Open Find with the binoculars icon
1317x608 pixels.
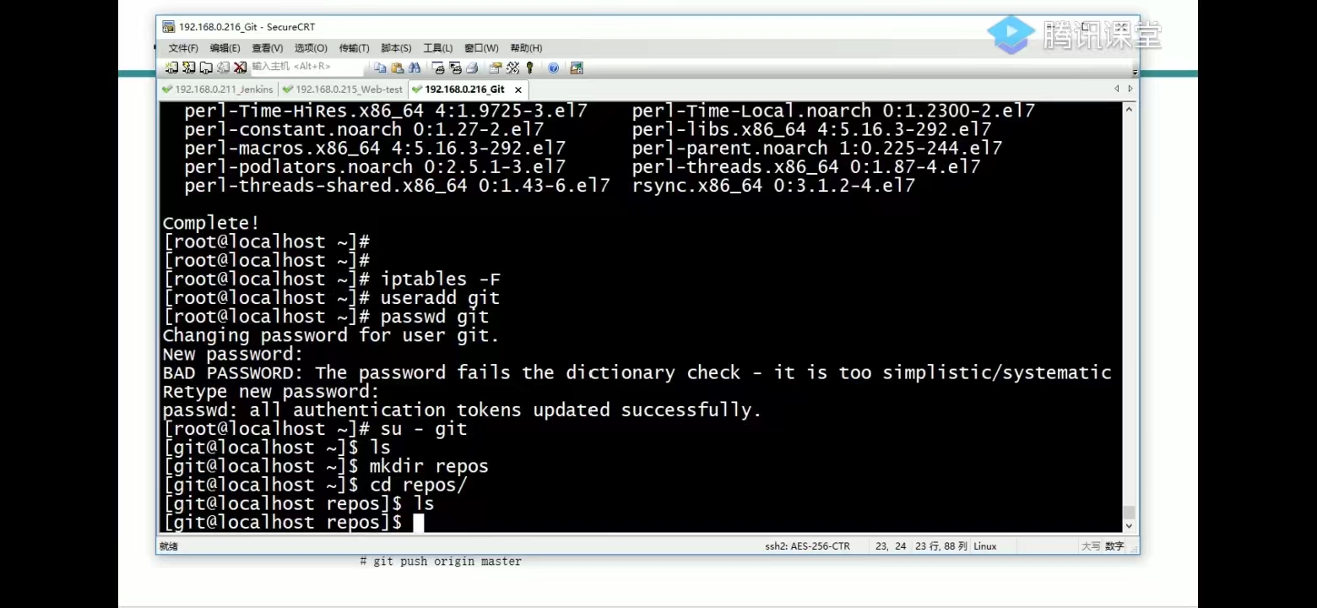[x=415, y=68]
